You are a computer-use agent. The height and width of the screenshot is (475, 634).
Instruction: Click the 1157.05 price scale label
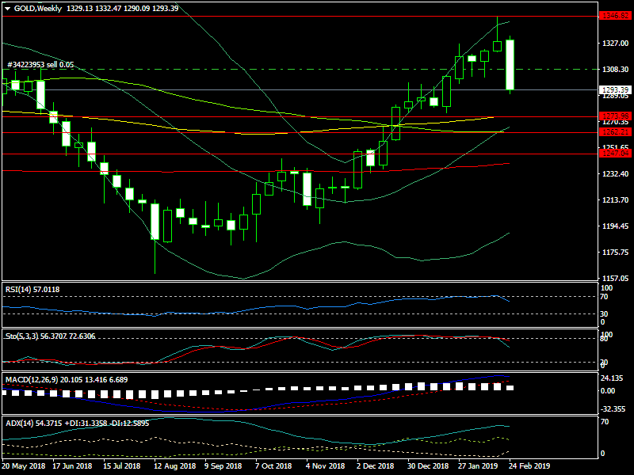(616, 279)
